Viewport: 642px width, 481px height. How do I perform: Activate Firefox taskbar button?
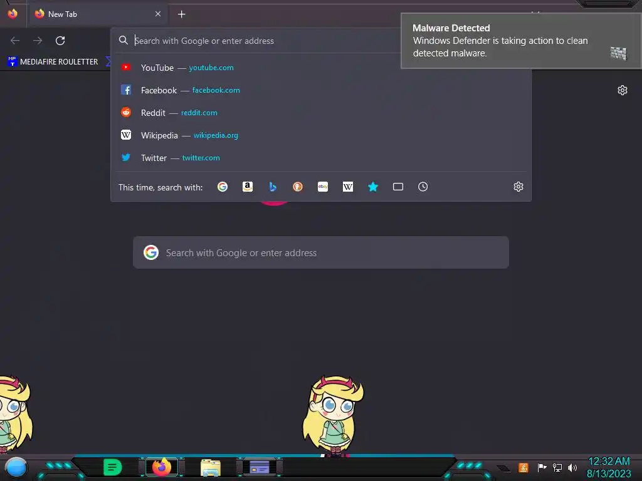tap(162, 467)
